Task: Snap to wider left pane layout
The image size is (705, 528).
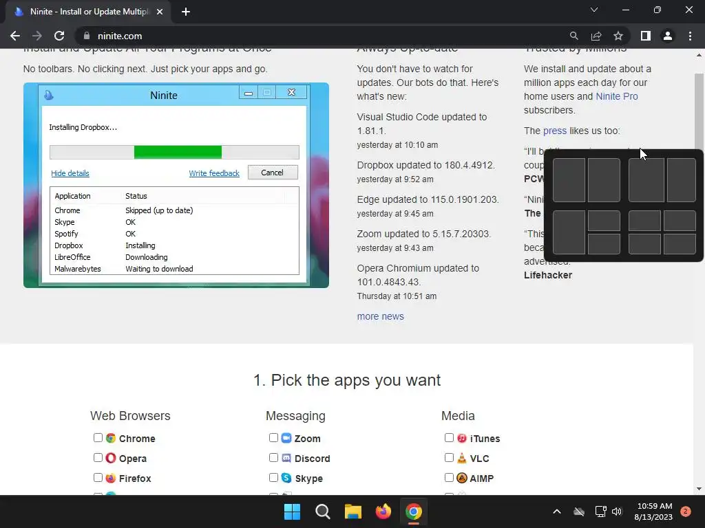Action: [x=646, y=180]
